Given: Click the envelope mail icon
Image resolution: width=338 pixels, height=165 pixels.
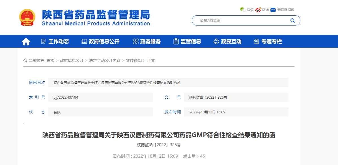Looking at the screenshot, I should click(273, 10).
